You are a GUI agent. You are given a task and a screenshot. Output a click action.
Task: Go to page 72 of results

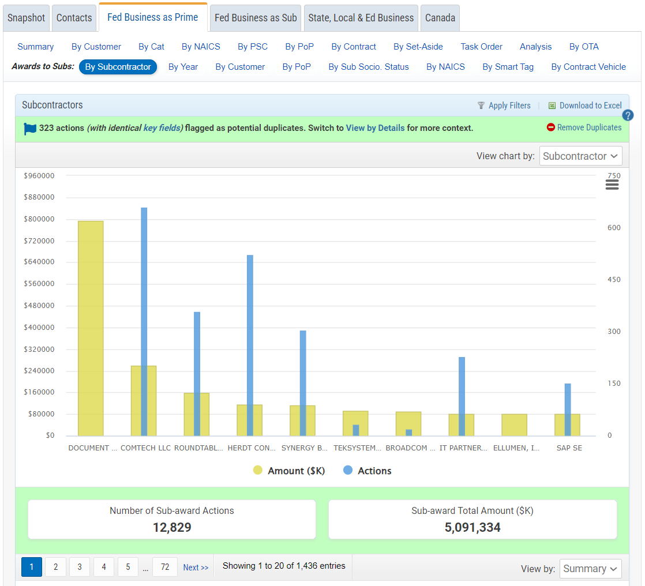click(x=165, y=568)
